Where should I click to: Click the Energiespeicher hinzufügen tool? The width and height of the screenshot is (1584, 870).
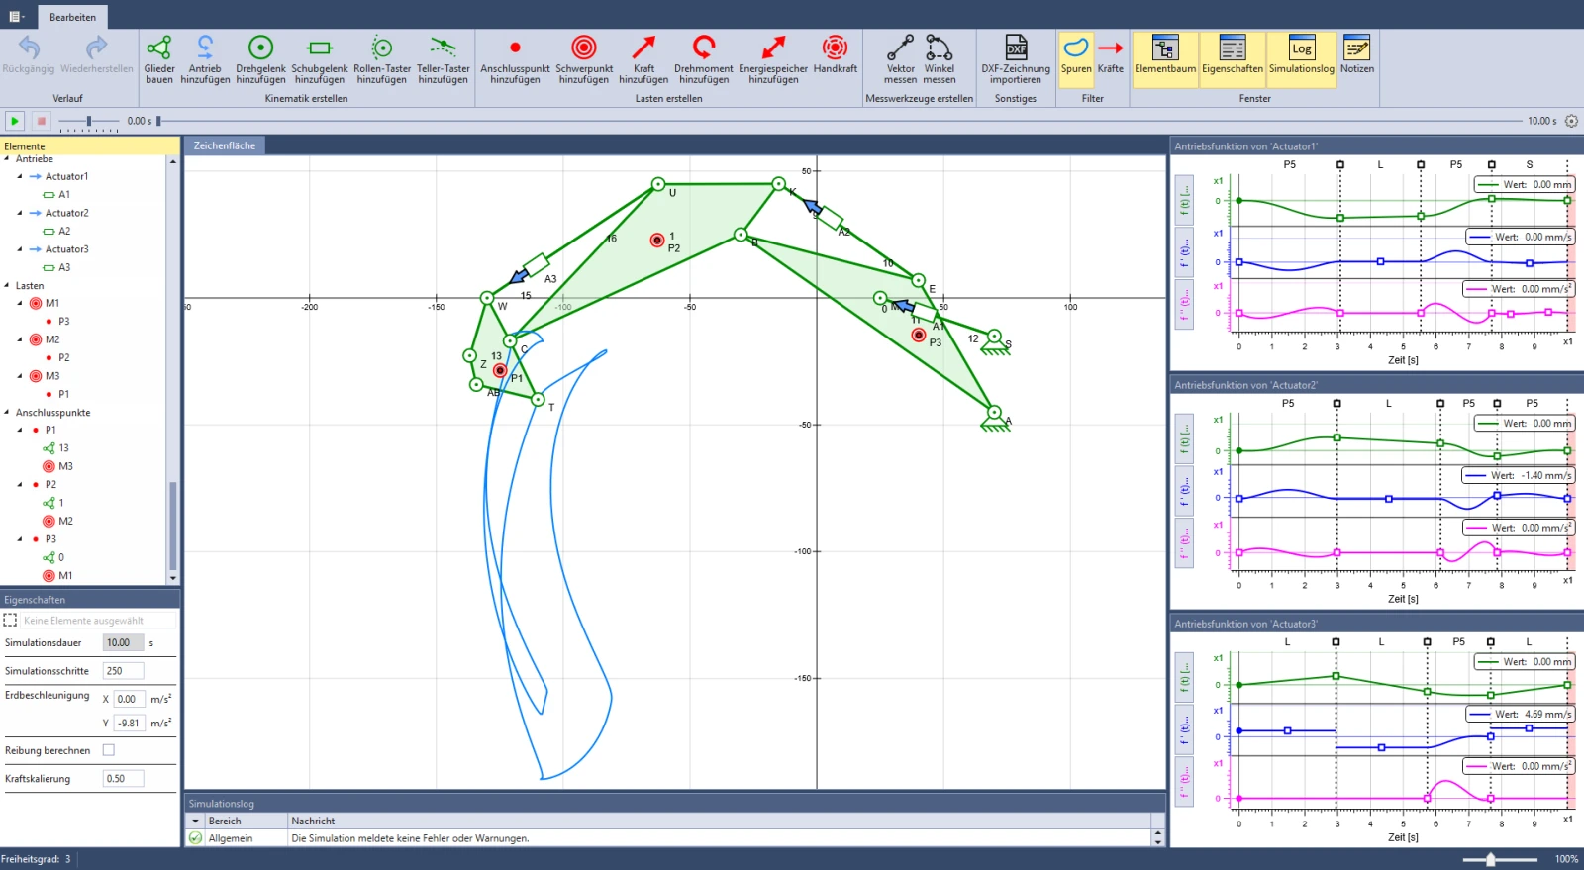point(773,59)
